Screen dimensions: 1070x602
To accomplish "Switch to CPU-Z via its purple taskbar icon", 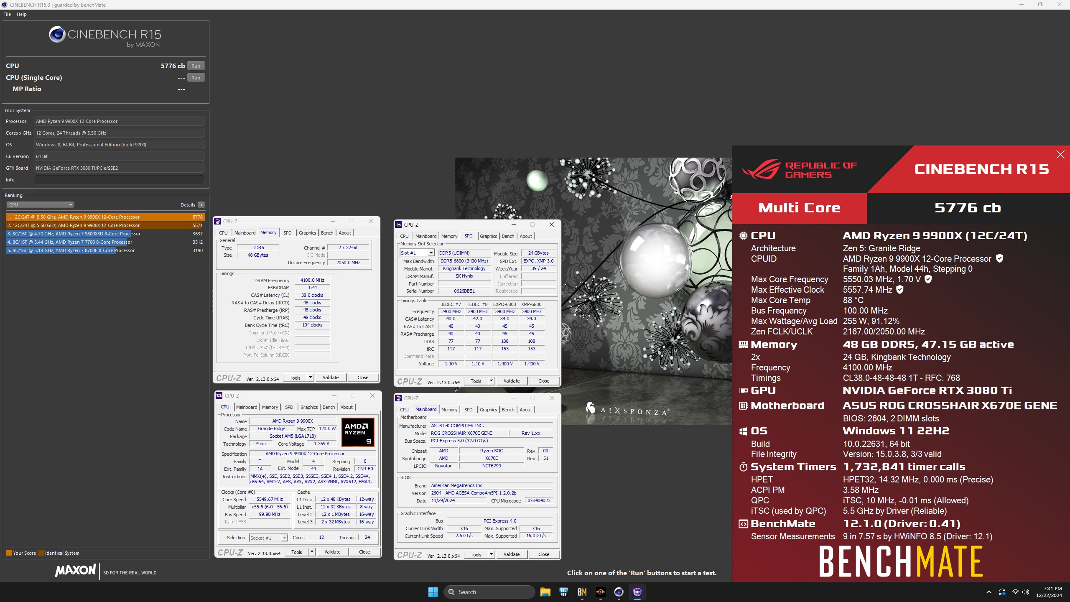I will click(637, 592).
